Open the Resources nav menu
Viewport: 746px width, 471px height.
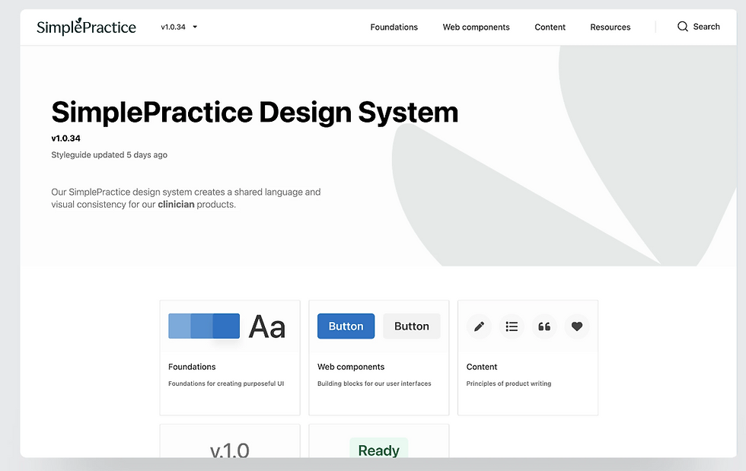[x=610, y=27]
